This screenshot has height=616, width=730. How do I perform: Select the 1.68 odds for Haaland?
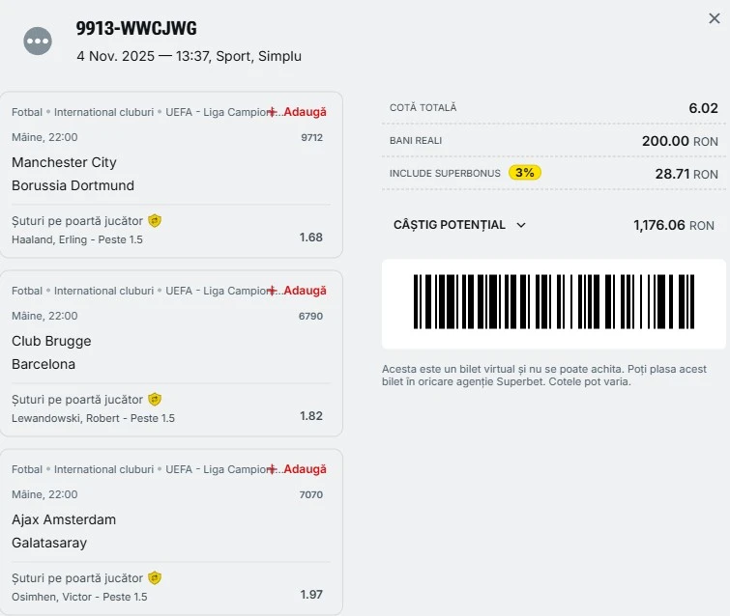pyautogui.click(x=311, y=238)
